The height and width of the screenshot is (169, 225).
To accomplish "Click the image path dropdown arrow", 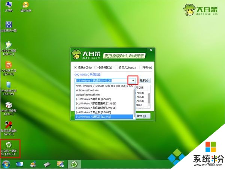I will tap(133, 81).
